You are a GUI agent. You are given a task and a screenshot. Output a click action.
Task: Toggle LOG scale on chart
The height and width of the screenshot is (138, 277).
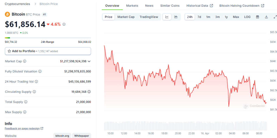coord(247,17)
